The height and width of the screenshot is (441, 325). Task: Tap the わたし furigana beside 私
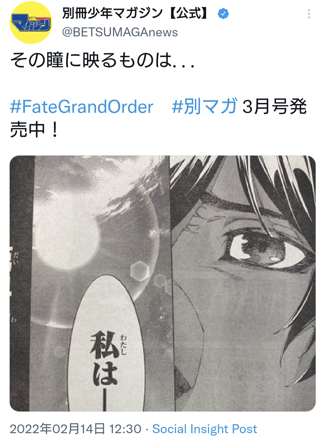pos(123,345)
